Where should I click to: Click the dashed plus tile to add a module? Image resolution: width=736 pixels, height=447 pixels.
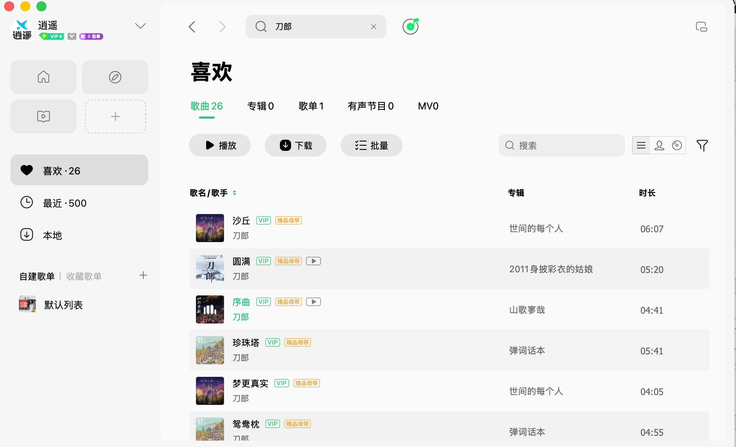tap(115, 116)
